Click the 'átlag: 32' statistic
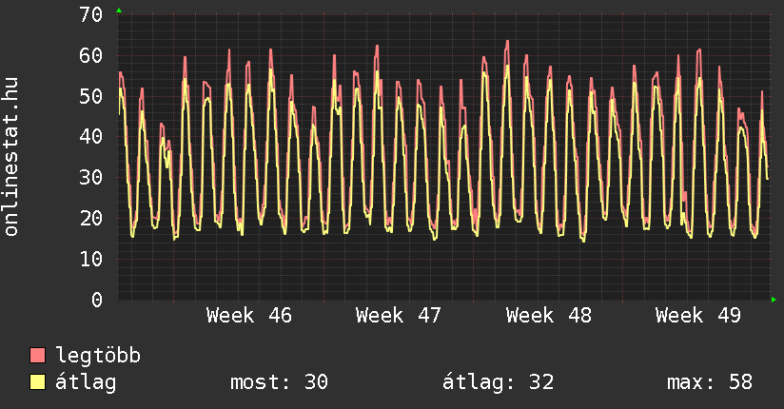Viewport: 784px width, 409px height. click(x=498, y=382)
